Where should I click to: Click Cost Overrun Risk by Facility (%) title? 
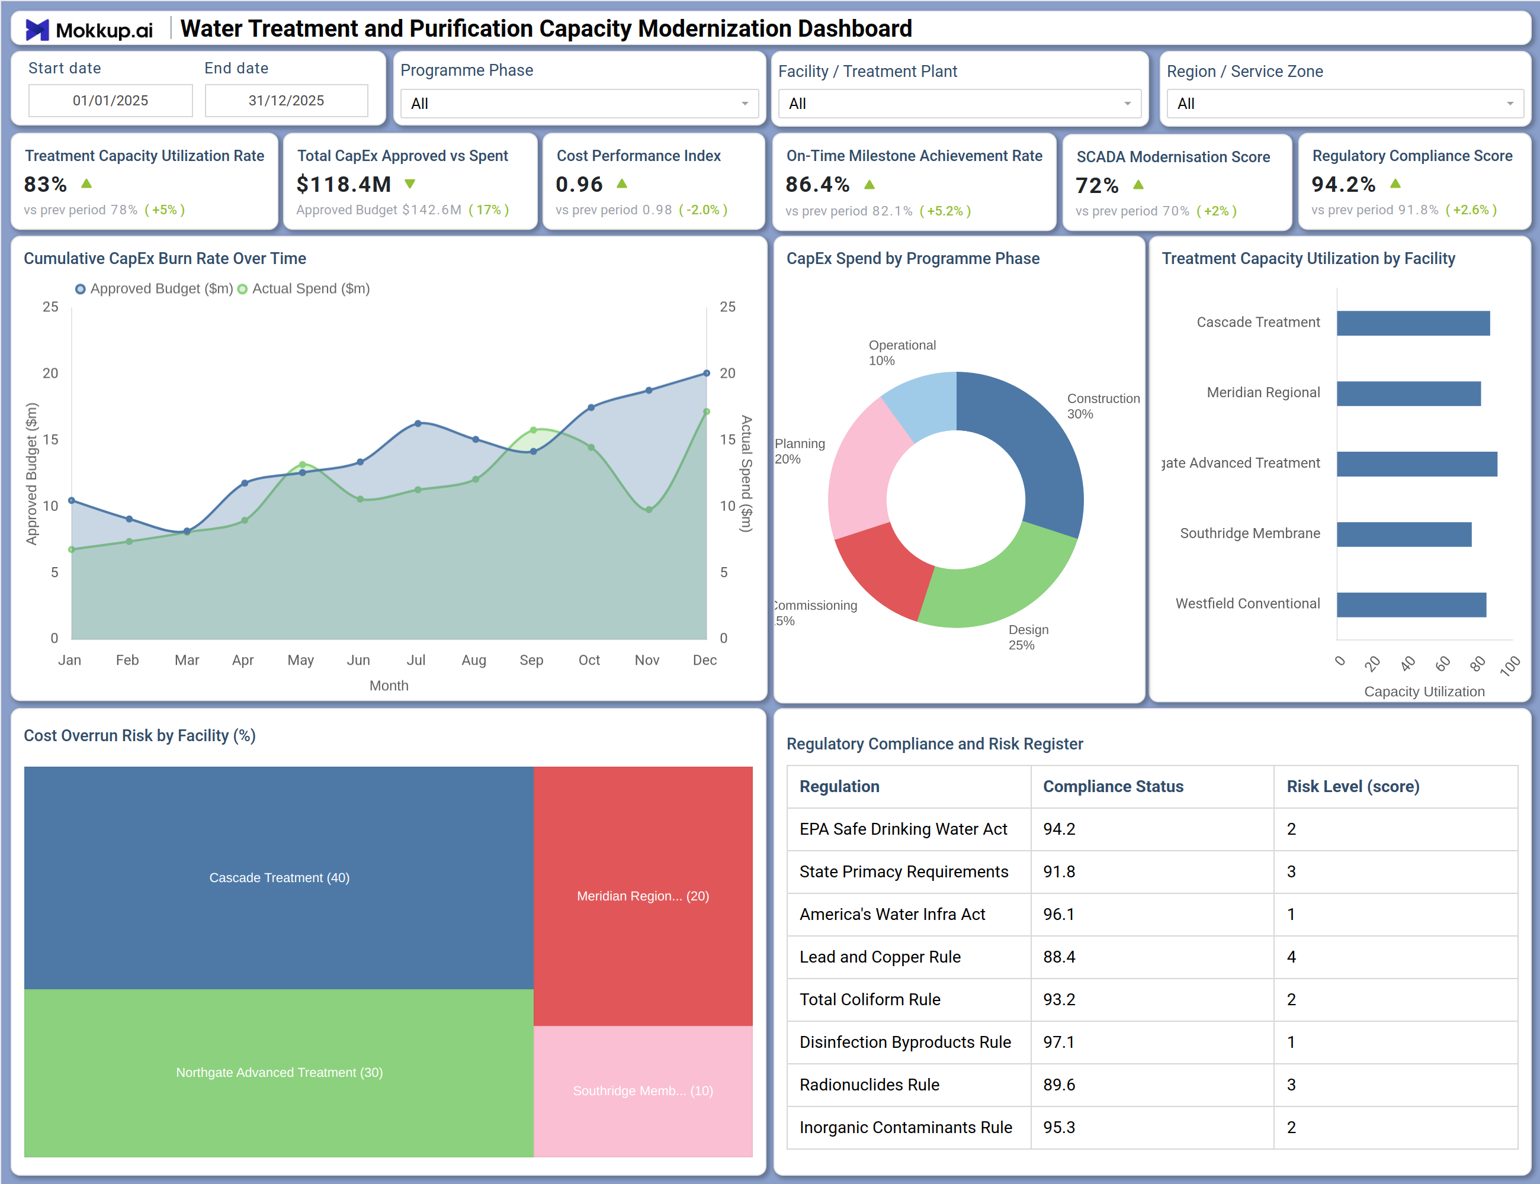click(x=140, y=736)
